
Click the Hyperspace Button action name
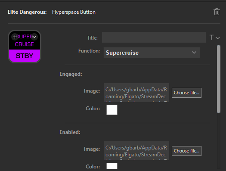tap(74, 12)
